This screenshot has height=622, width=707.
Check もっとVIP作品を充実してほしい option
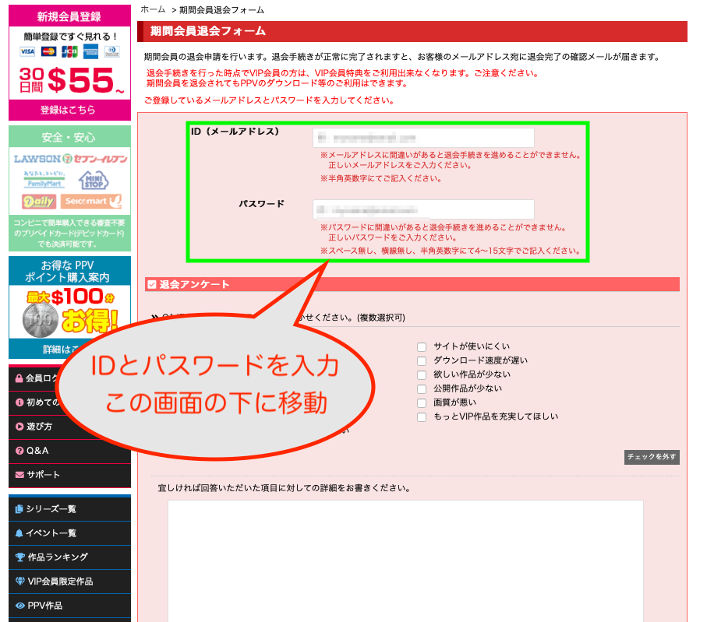click(422, 417)
